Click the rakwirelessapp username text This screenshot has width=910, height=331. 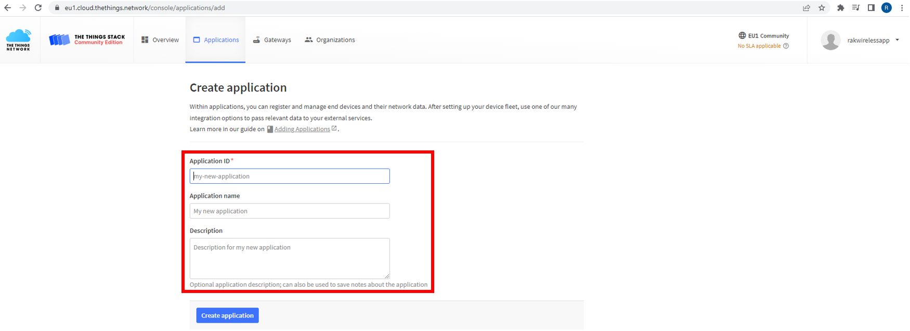click(868, 40)
